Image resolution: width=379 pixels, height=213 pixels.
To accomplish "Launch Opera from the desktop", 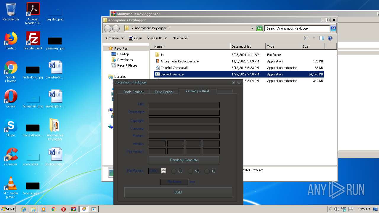I will tap(11, 99).
